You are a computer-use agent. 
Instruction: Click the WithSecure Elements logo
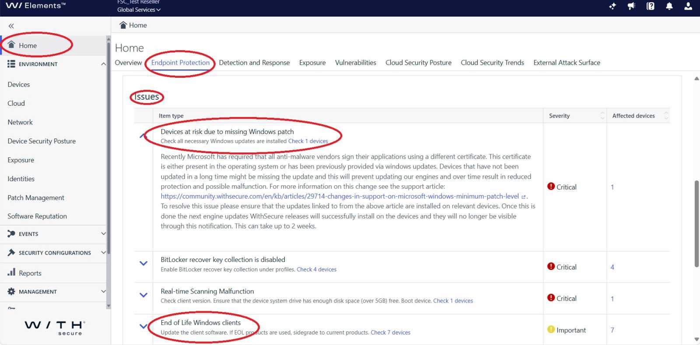click(x=36, y=6)
